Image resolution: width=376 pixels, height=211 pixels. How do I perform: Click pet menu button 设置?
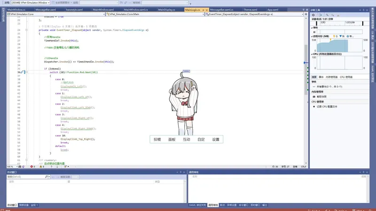click(216, 139)
